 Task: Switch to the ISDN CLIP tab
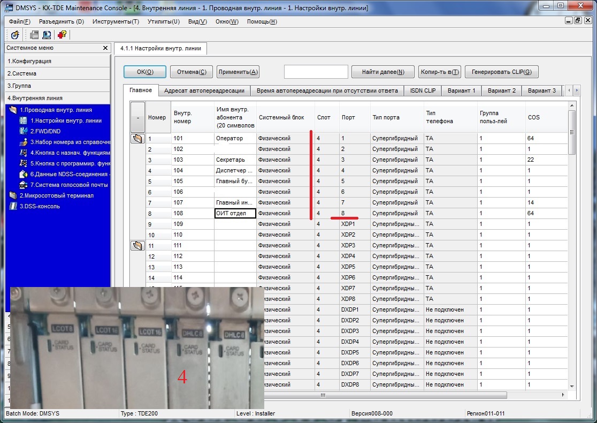(423, 90)
